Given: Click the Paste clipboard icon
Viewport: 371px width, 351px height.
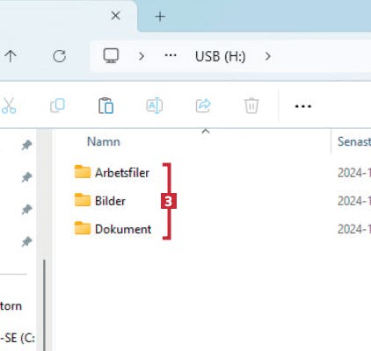Looking at the screenshot, I should (x=105, y=105).
